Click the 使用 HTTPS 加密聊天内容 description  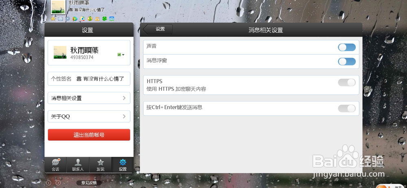tap(176, 89)
